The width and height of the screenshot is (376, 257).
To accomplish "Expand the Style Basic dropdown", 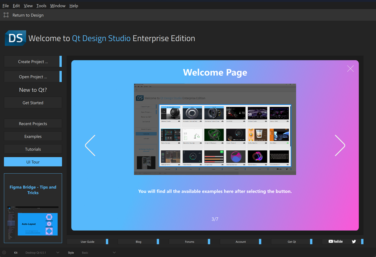I will (114, 253).
